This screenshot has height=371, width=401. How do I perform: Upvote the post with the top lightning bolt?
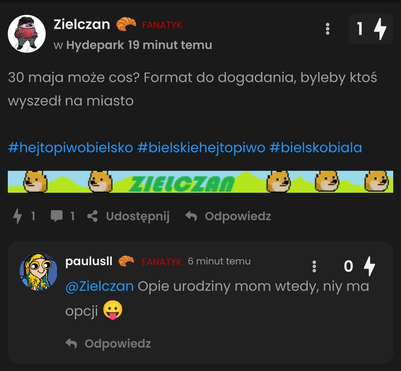pyautogui.click(x=380, y=29)
